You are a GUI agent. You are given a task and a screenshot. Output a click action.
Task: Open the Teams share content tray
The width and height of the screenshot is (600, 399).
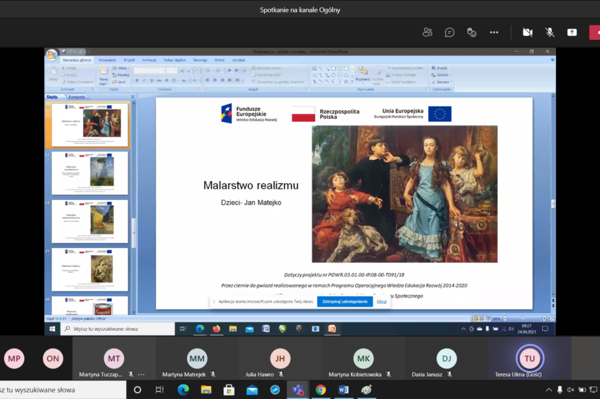[572, 32]
